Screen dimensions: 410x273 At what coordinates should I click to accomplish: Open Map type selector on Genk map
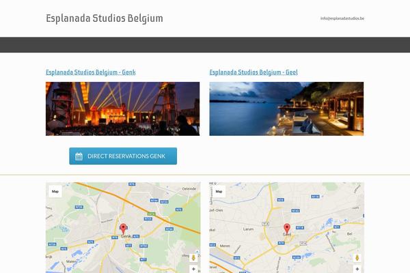(55, 191)
